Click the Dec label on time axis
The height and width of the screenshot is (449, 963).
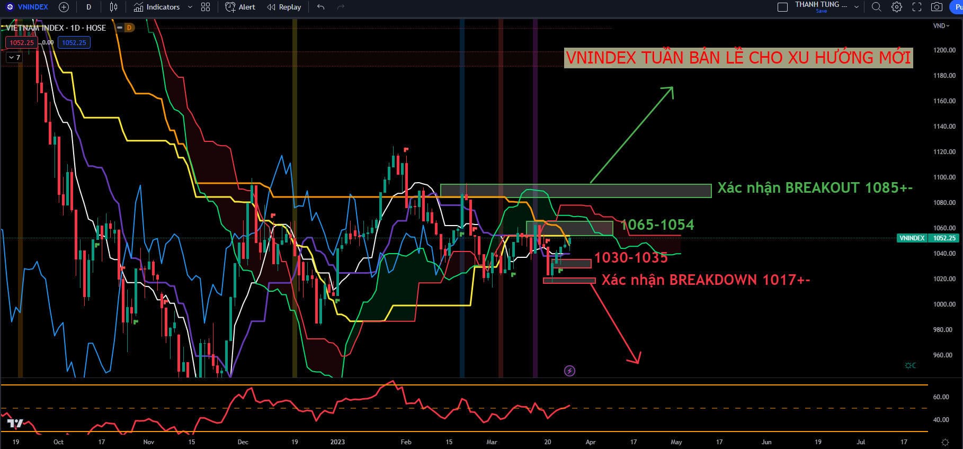pos(243,442)
